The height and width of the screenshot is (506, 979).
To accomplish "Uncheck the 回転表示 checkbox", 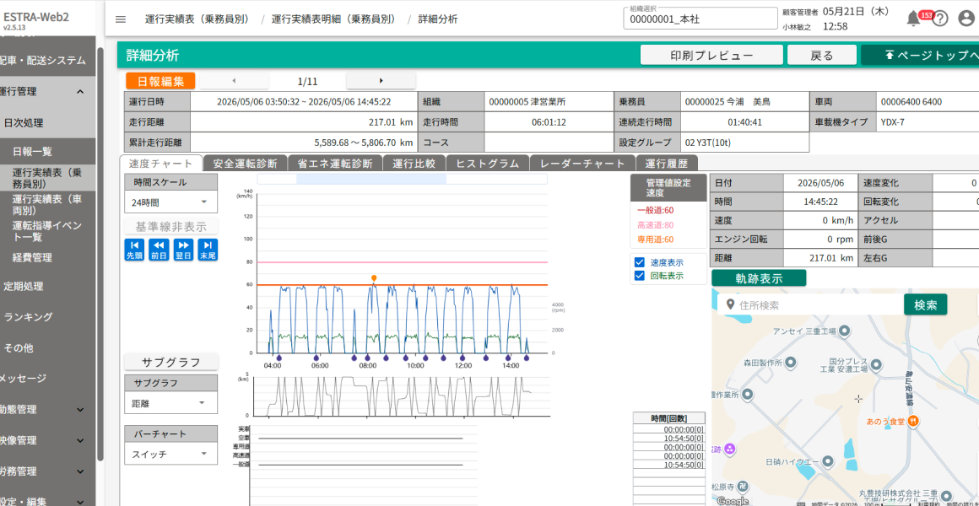I will [x=640, y=275].
